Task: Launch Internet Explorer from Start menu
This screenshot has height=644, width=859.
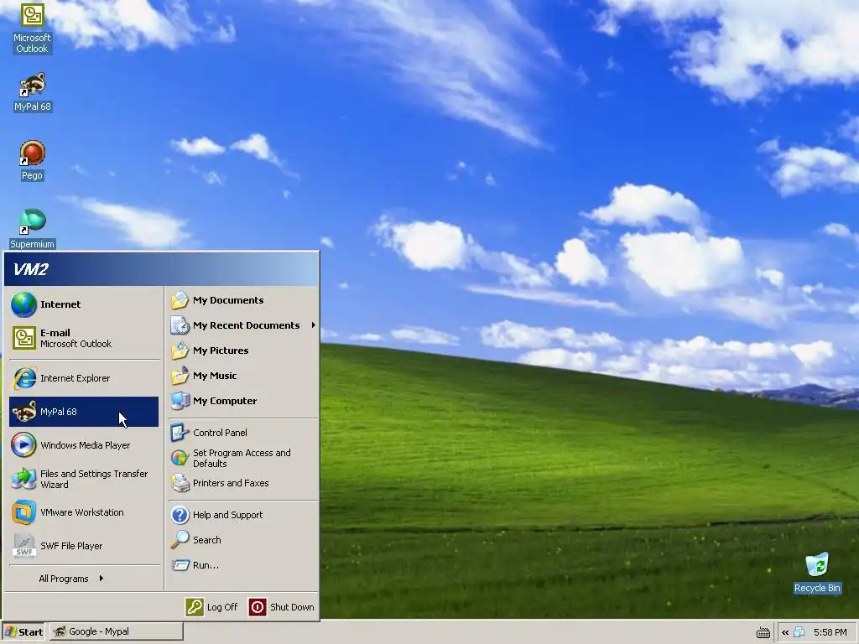Action: [84, 378]
